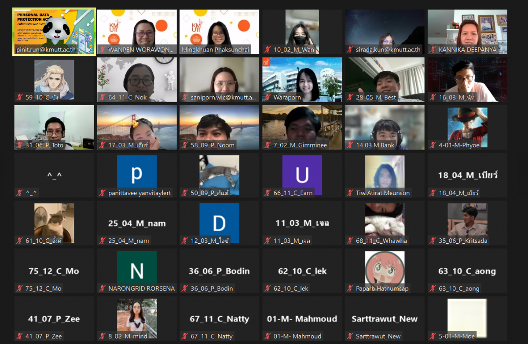Image resolution: width=528 pixels, height=344 pixels.
Task: Click the '8_02_M_mind' name label
Action: click(128, 336)
